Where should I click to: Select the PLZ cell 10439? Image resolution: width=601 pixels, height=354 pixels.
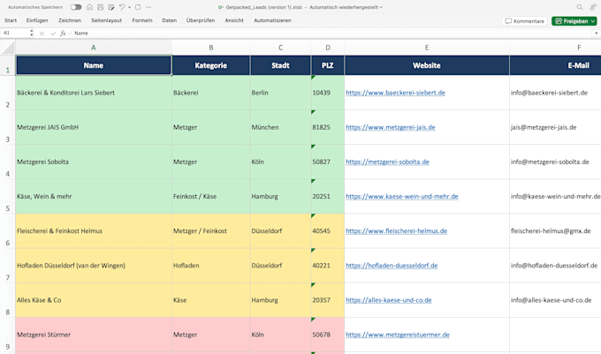(x=328, y=93)
